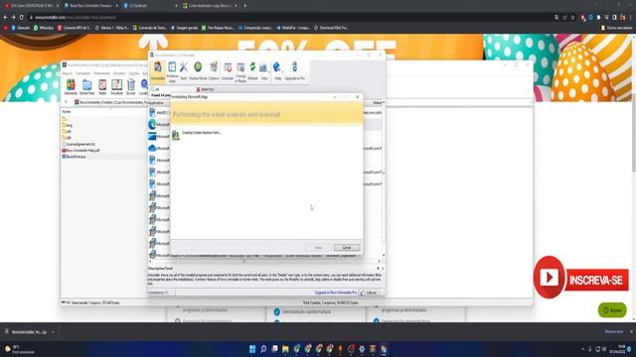Click the browser back arrow
The image size is (636, 357).
5,18
